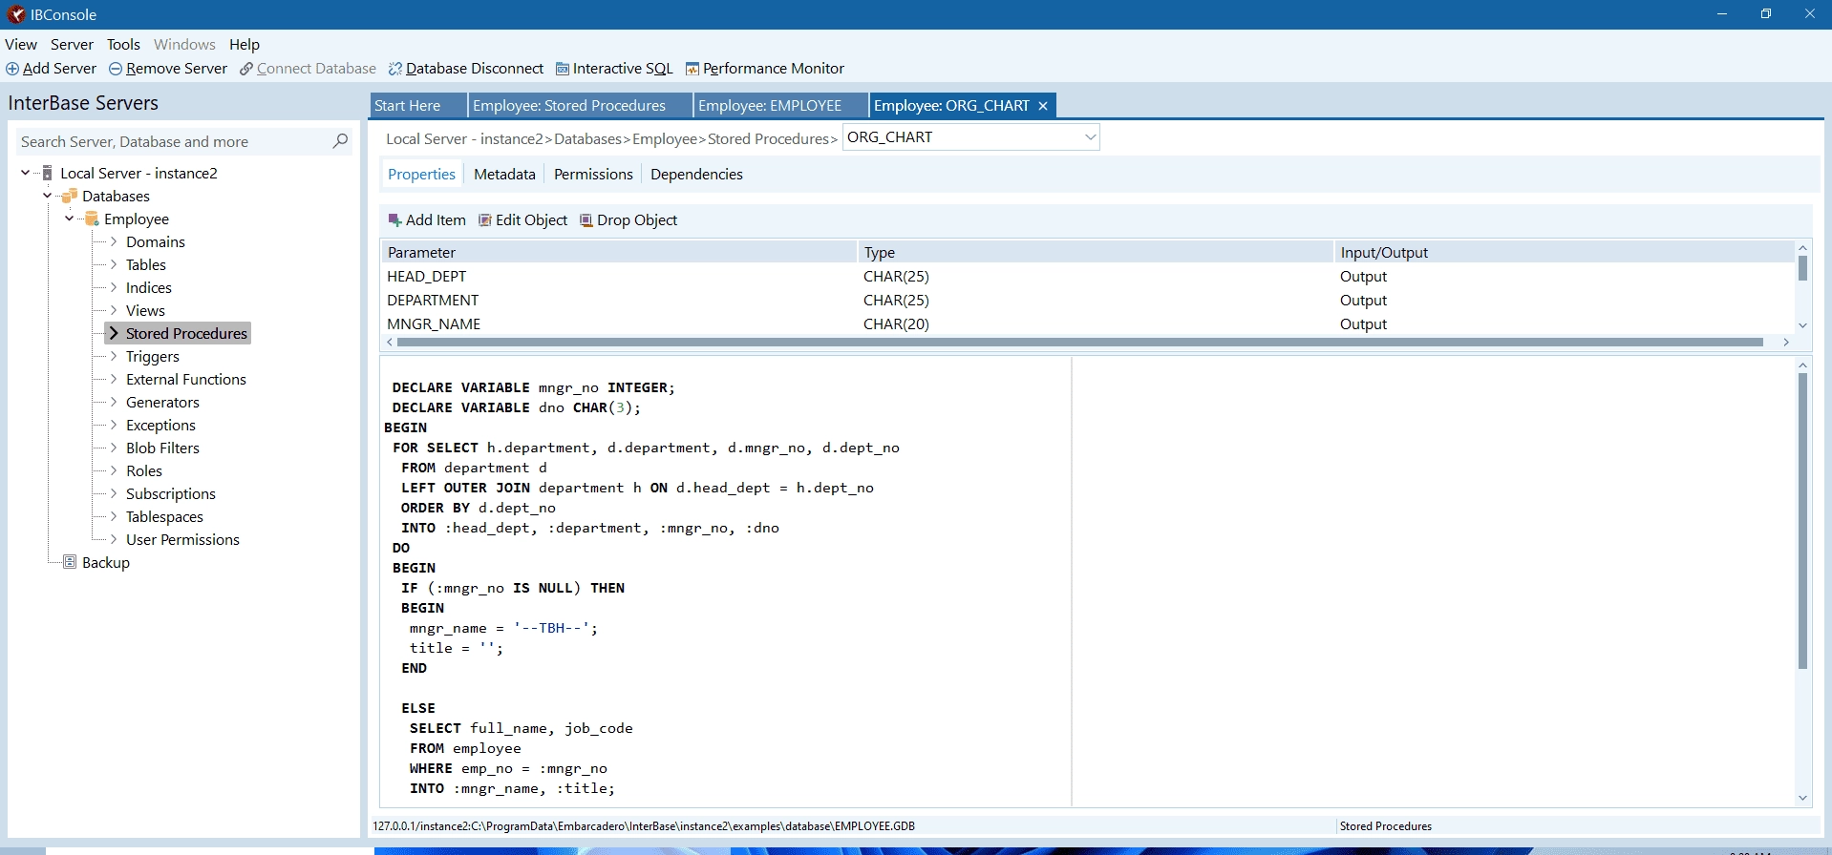The image size is (1832, 855).
Task: Click the Databases folder icon
Action: pos(69,196)
